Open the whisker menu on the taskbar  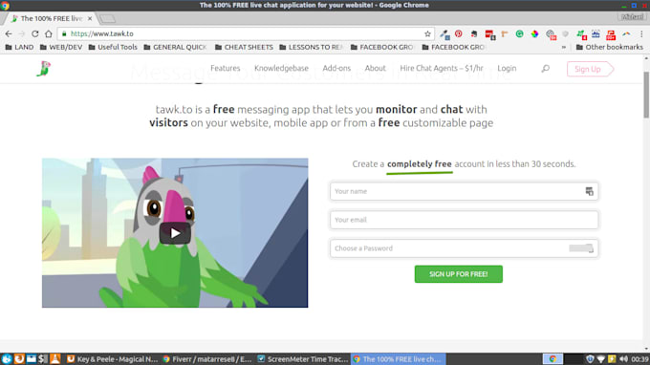[7, 358]
